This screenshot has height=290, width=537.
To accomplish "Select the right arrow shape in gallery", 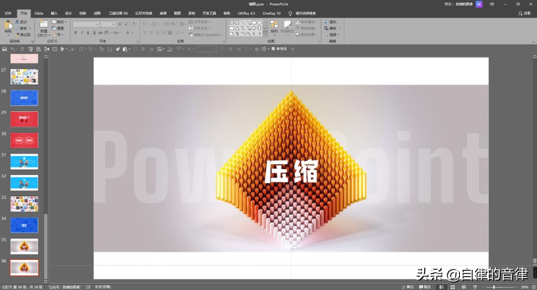I will (254, 28).
